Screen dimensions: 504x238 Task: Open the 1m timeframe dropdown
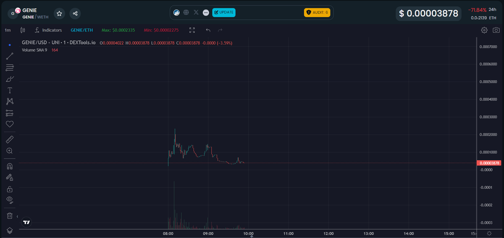[8, 30]
